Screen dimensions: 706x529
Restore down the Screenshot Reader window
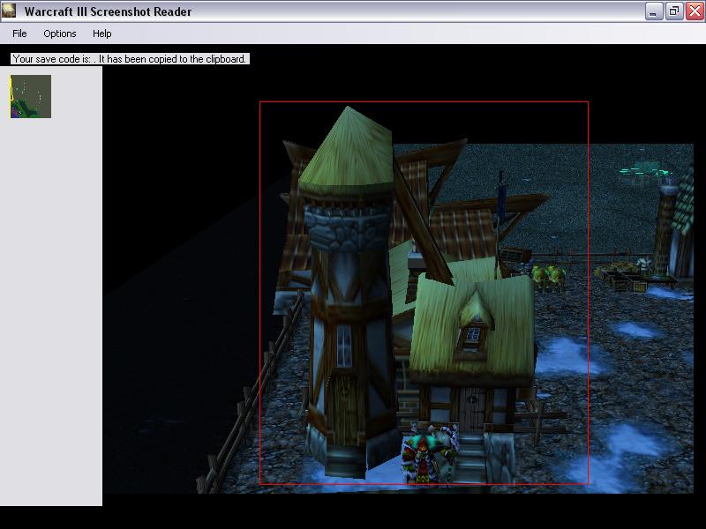pyautogui.click(x=674, y=11)
